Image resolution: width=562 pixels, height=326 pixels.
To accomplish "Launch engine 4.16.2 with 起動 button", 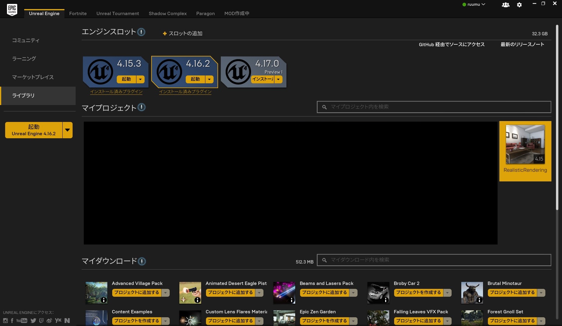I will click(x=195, y=79).
